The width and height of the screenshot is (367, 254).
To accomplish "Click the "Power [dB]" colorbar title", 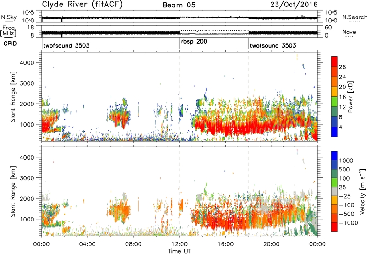I will tap(350, 97).
